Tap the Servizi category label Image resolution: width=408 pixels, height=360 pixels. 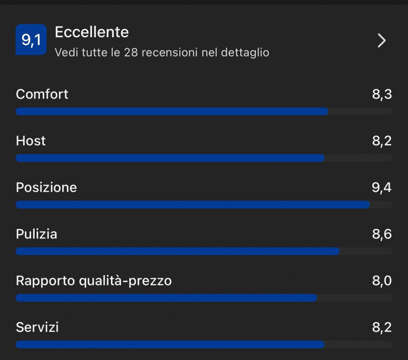pos(37,327)
